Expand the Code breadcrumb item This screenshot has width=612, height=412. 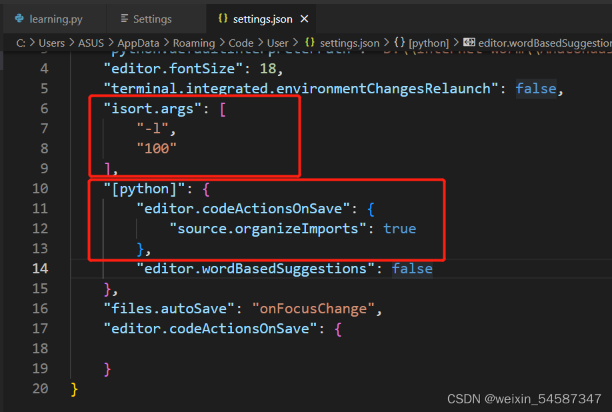pos(243,42)
